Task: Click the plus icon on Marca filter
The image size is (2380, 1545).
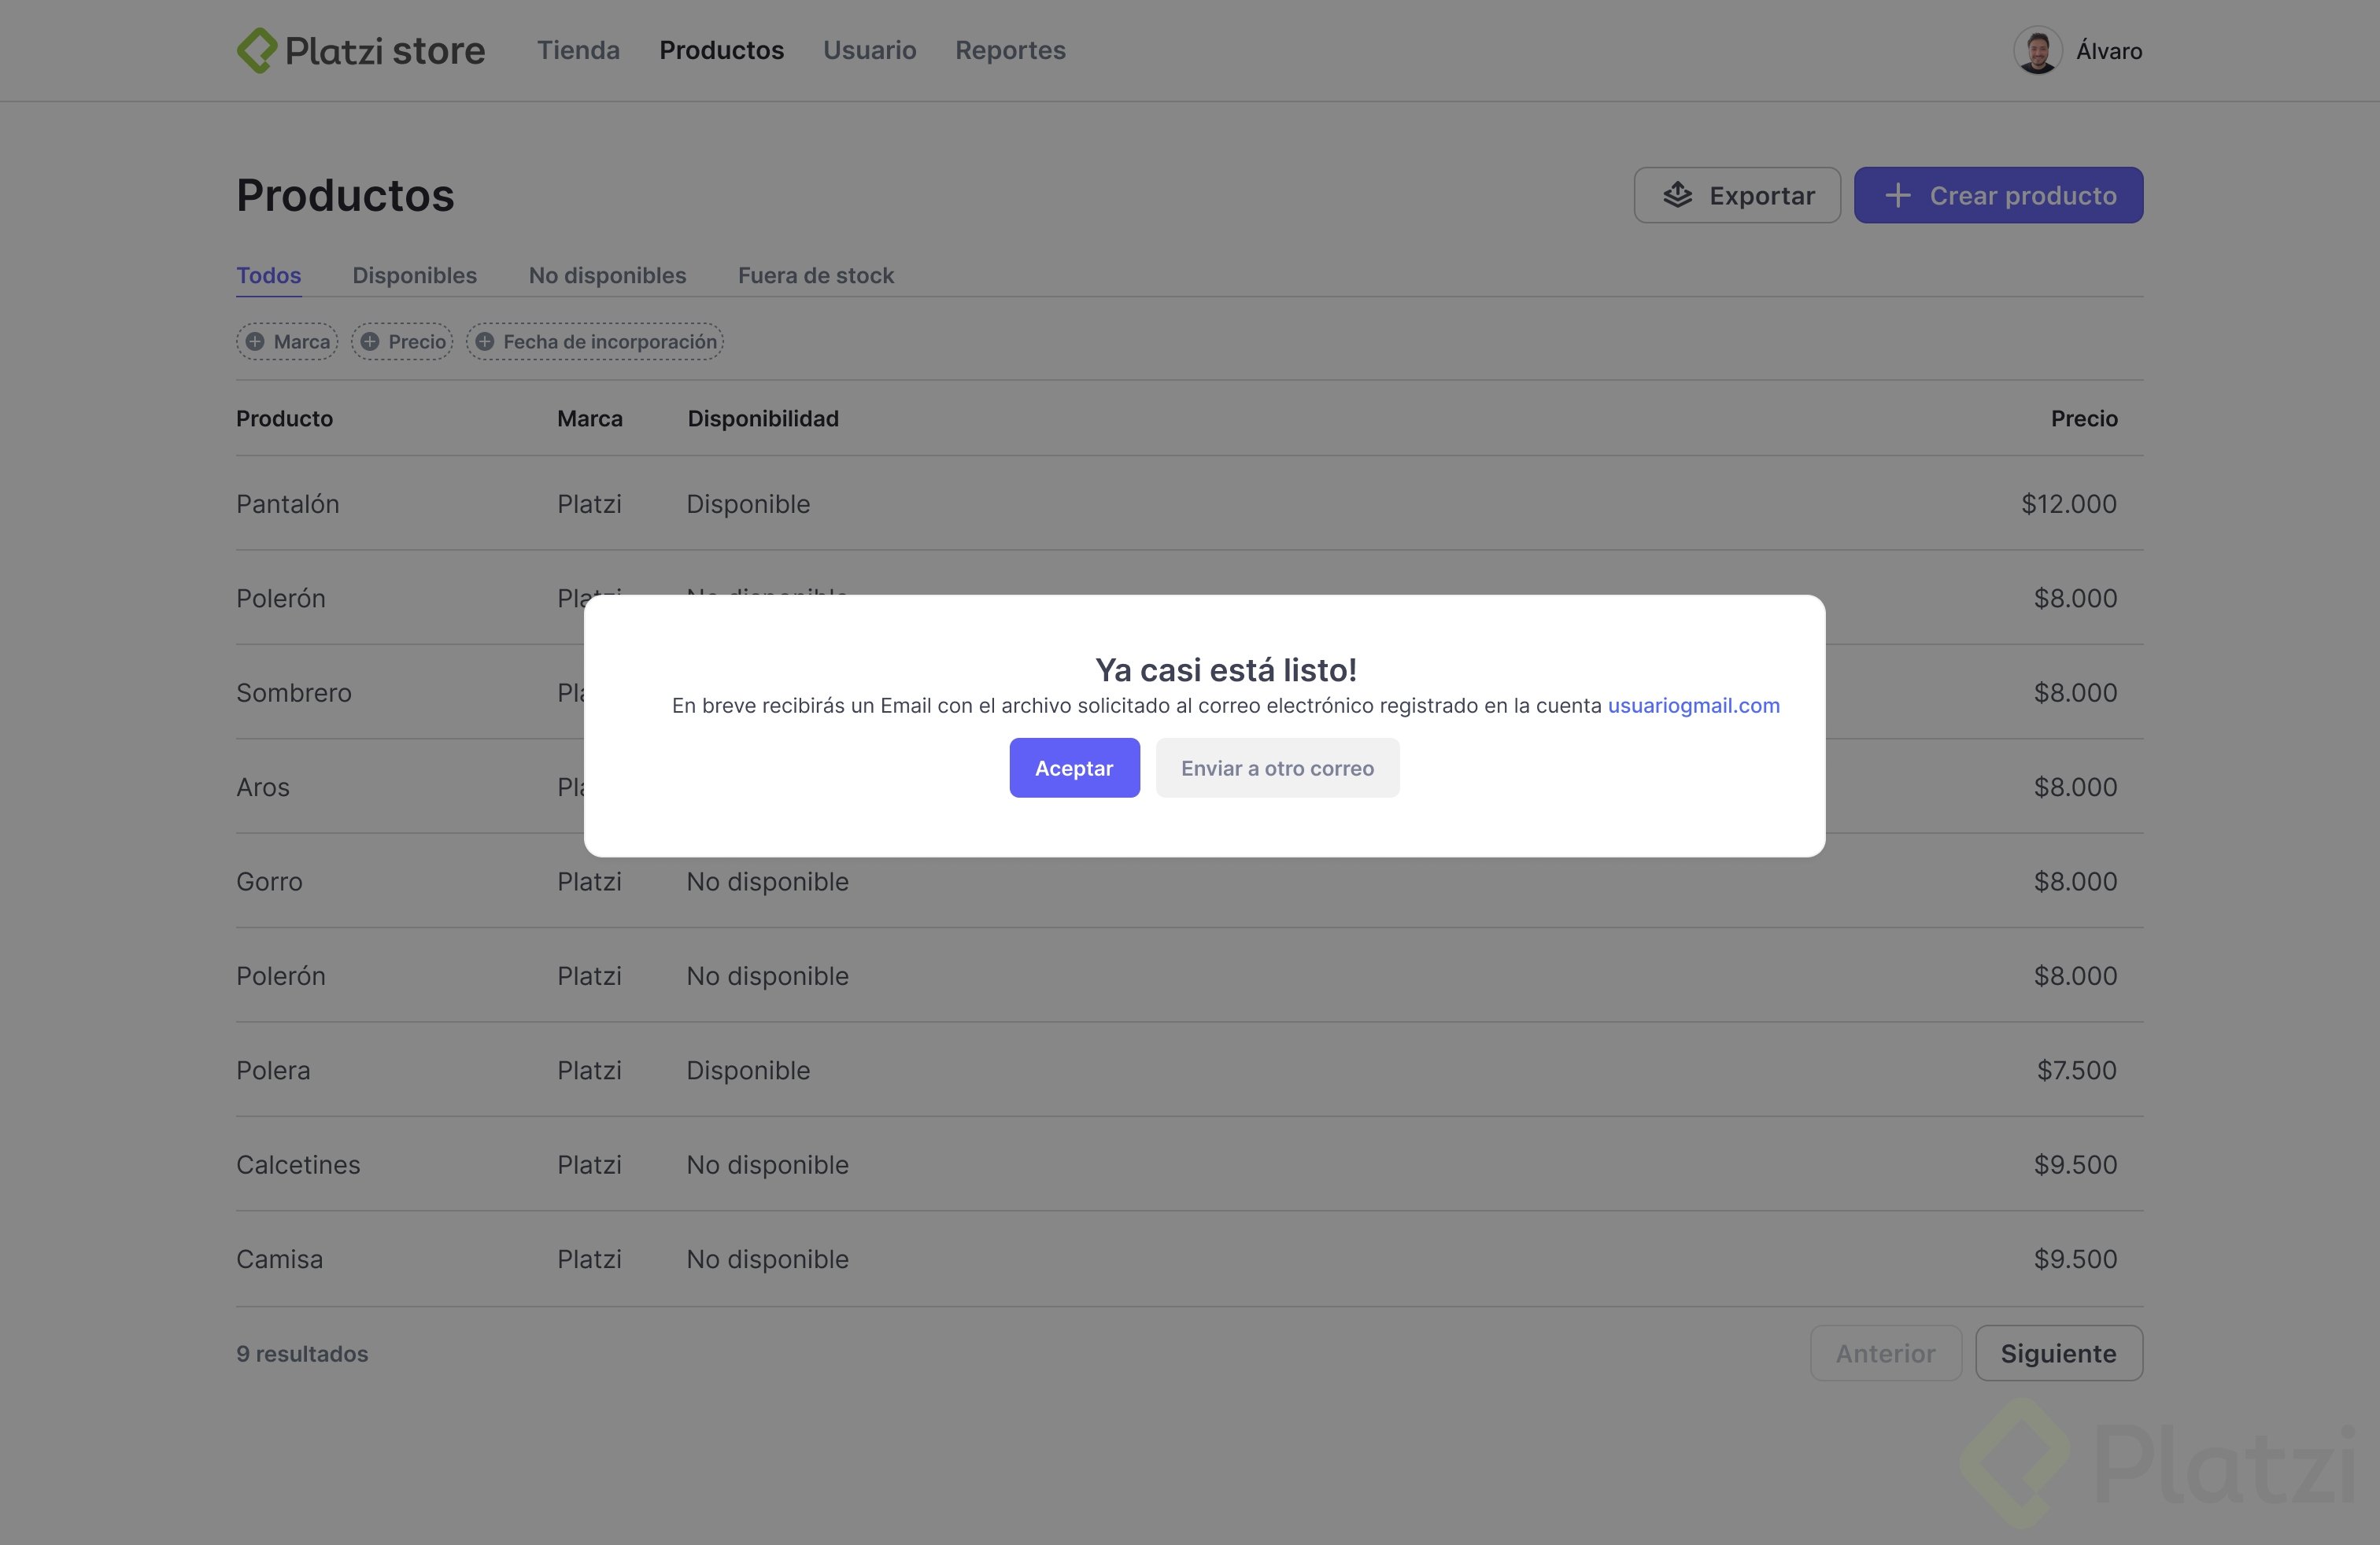Action: 256,341
